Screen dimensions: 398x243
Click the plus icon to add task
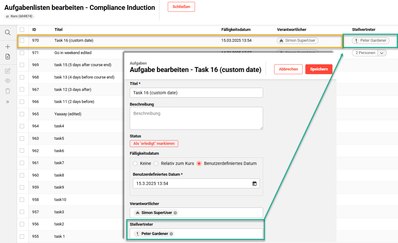(x=8, y=47)
